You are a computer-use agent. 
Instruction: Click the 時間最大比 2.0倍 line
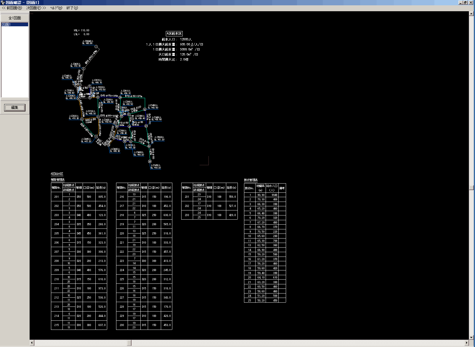pyautogui.click(x=174, y=59)
